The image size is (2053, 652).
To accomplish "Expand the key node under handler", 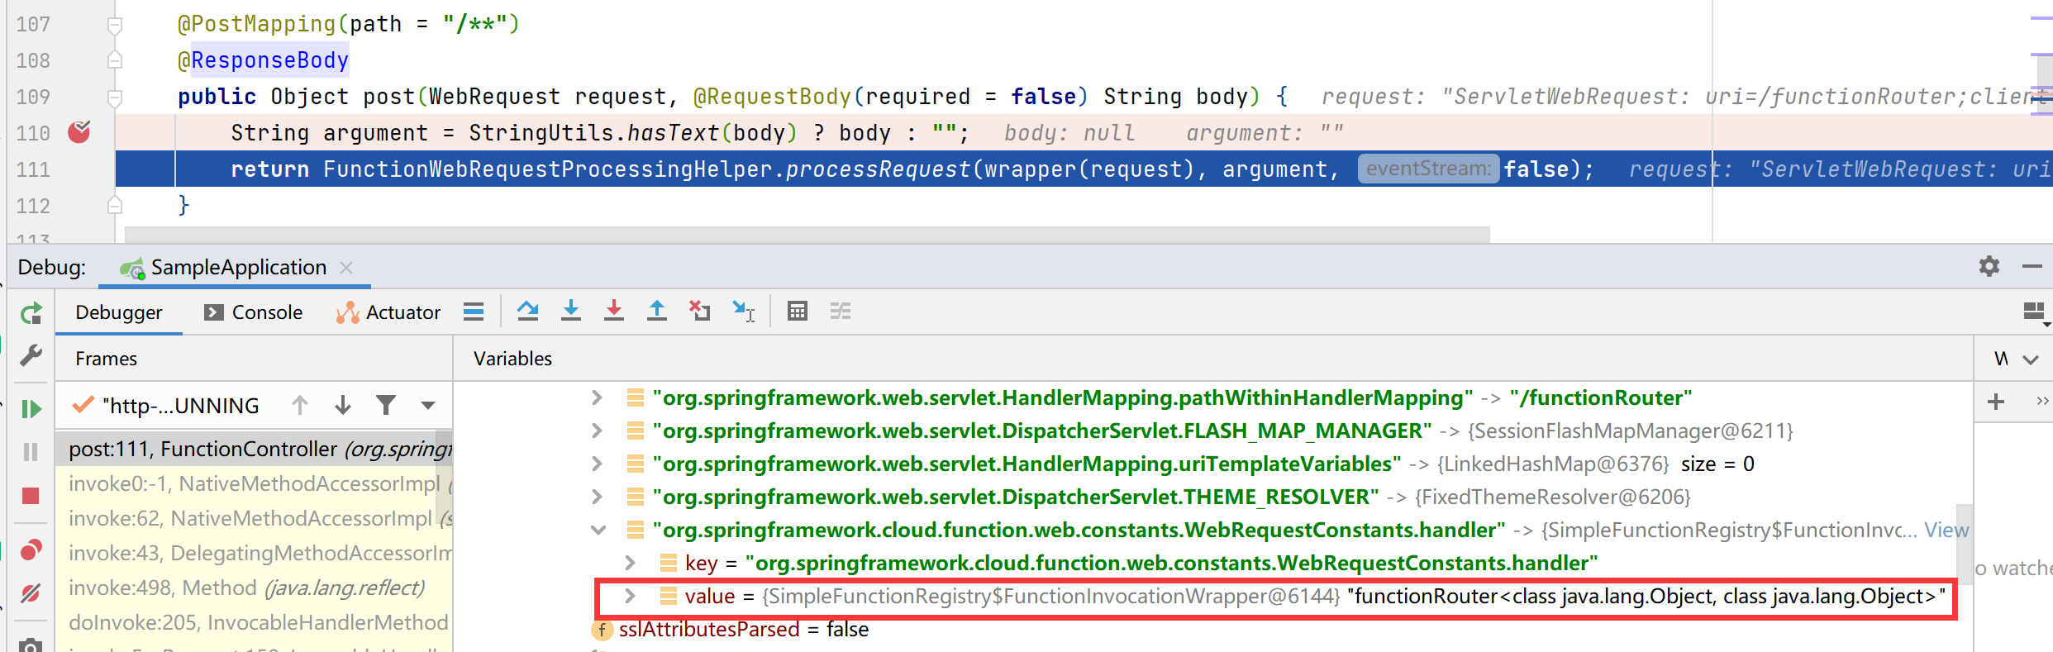I will coord(630,563).
